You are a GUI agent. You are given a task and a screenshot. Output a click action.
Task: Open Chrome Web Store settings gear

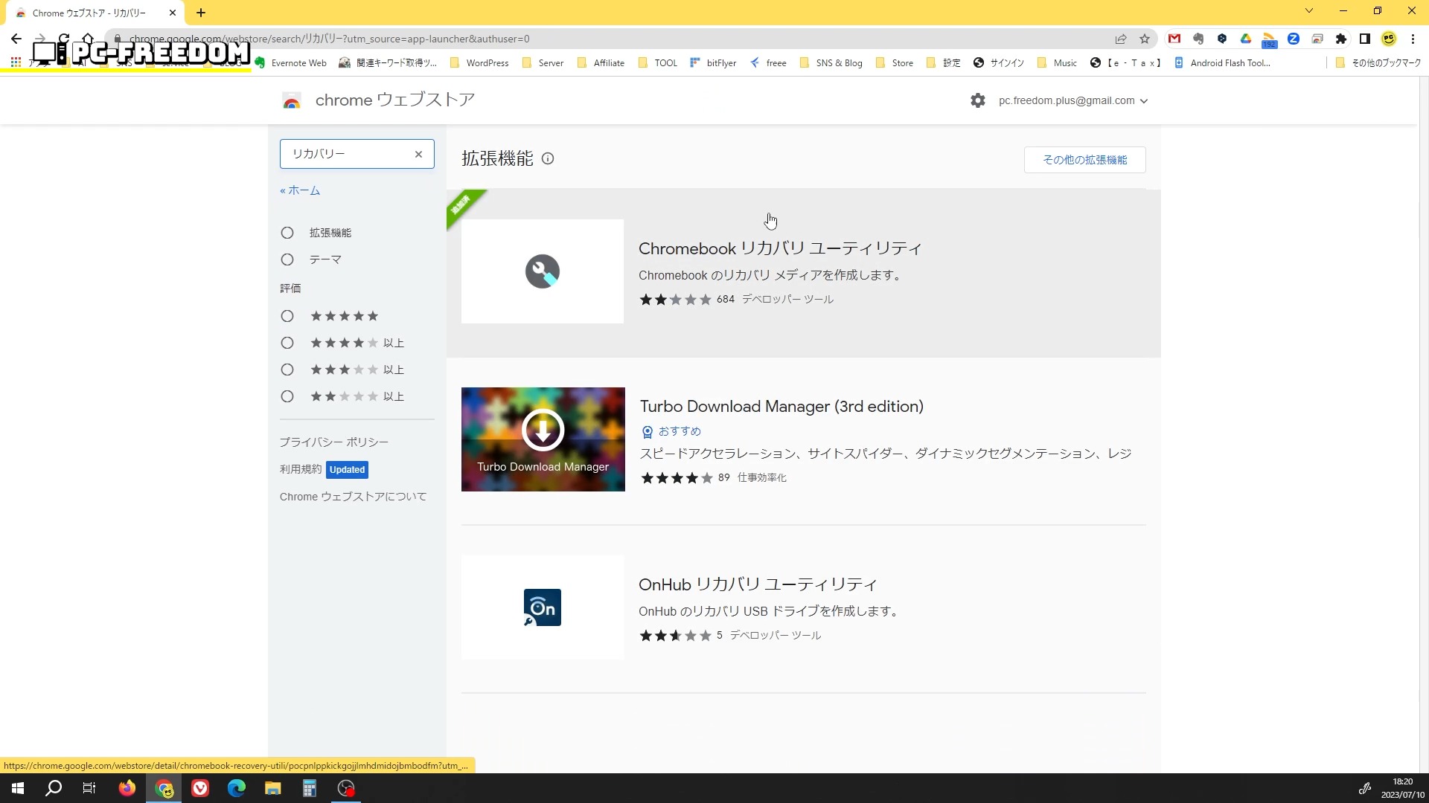(977, 100)
